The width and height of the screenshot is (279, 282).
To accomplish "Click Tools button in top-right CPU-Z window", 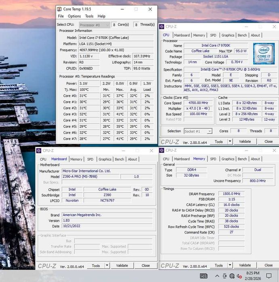I will 219,142.
